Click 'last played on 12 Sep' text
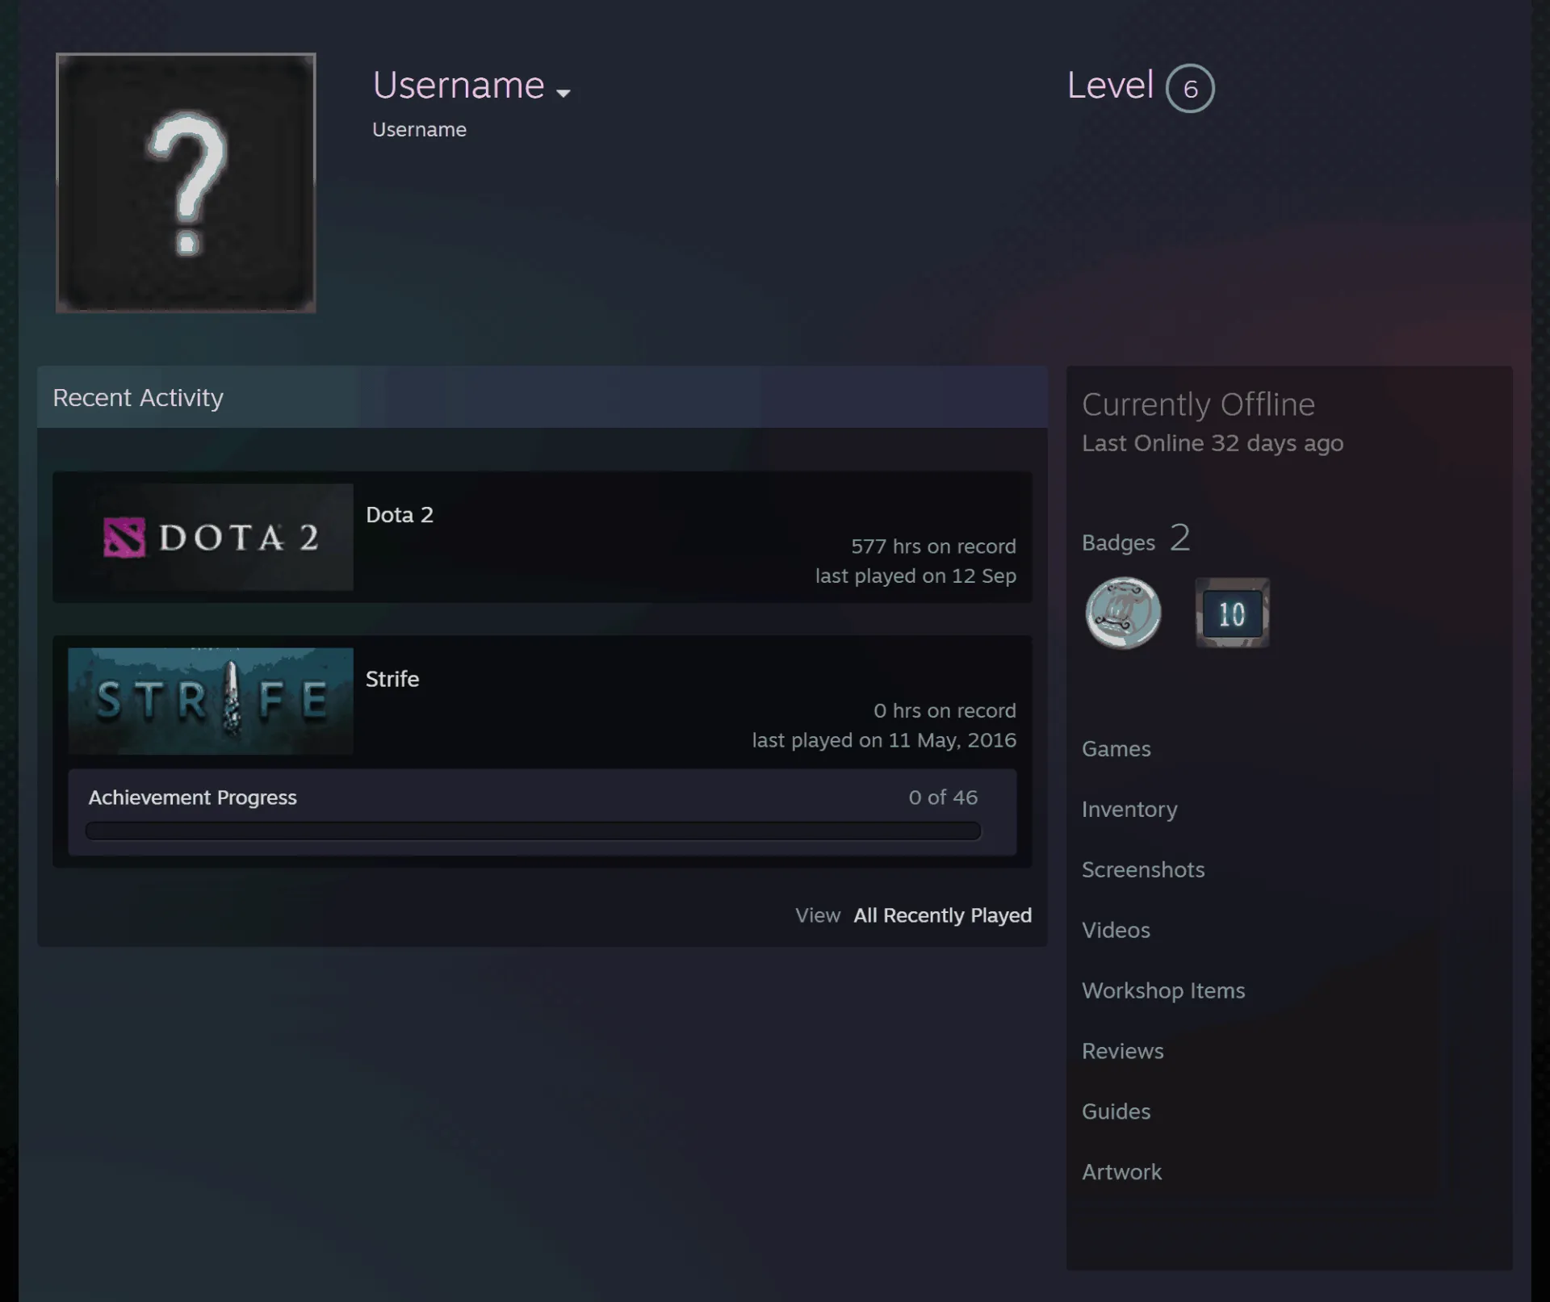The height and width of the screenshot is (1302, 1550). click(915, 576)
